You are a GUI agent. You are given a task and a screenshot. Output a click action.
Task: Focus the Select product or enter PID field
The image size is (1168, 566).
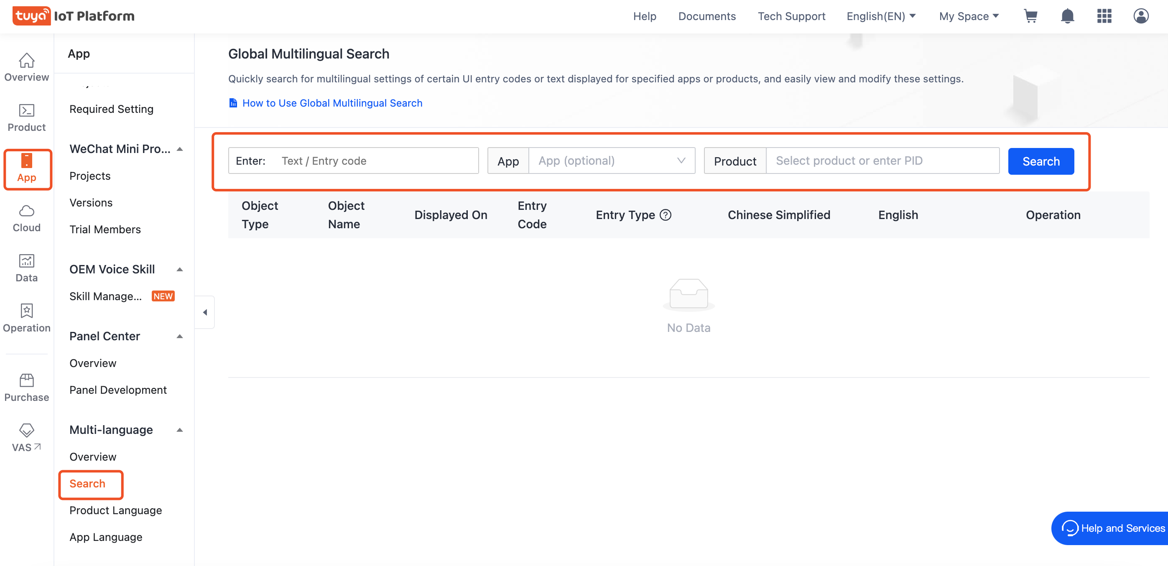pyautogui.click(x=882, y=161)
